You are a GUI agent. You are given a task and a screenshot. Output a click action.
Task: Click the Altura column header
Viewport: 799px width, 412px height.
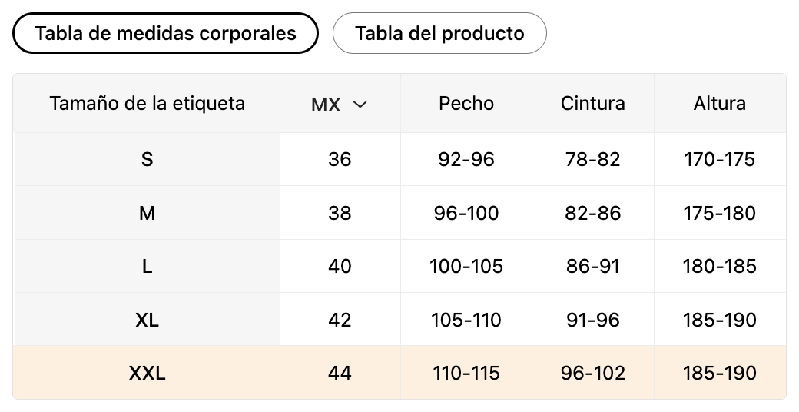(x=720, y=104)
